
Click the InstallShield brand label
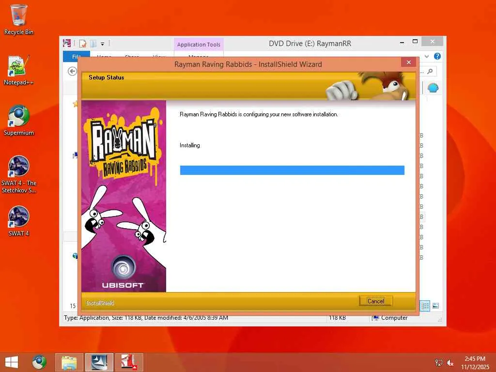click(x=100, y=303)
